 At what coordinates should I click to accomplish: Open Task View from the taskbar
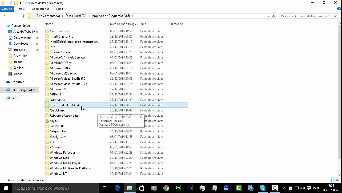click(105, 188)
